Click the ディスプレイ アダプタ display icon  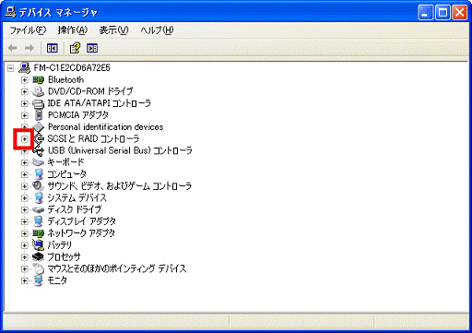click(39, 221)
